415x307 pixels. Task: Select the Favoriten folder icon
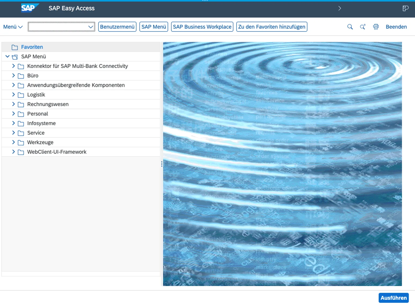point(15,47)
